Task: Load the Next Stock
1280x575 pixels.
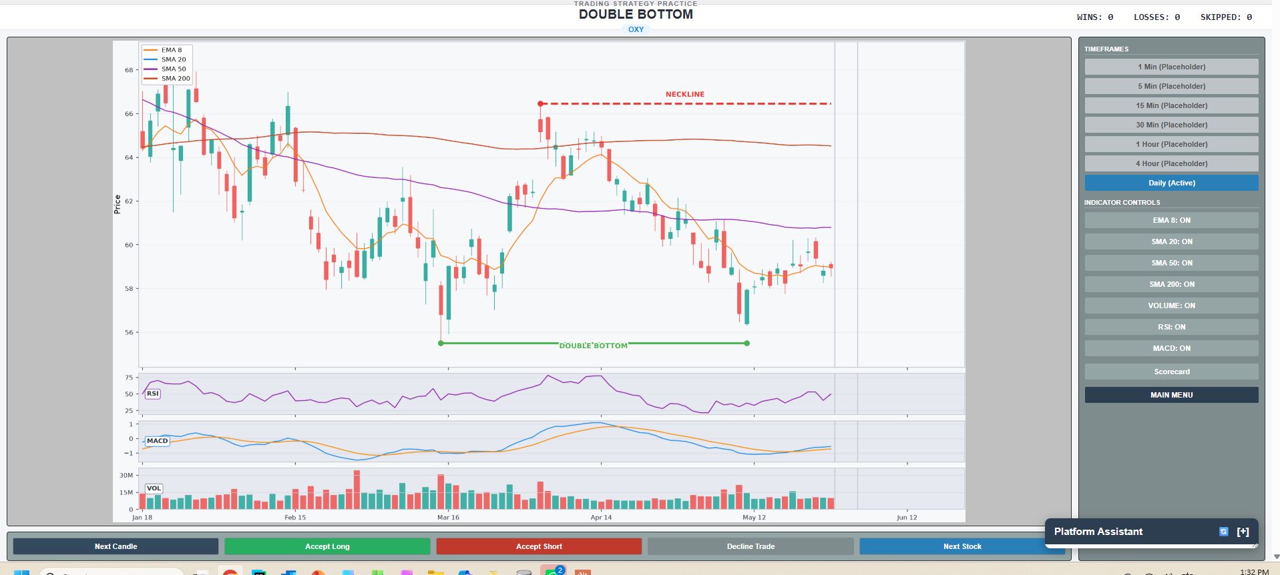Action: (962, 546)
